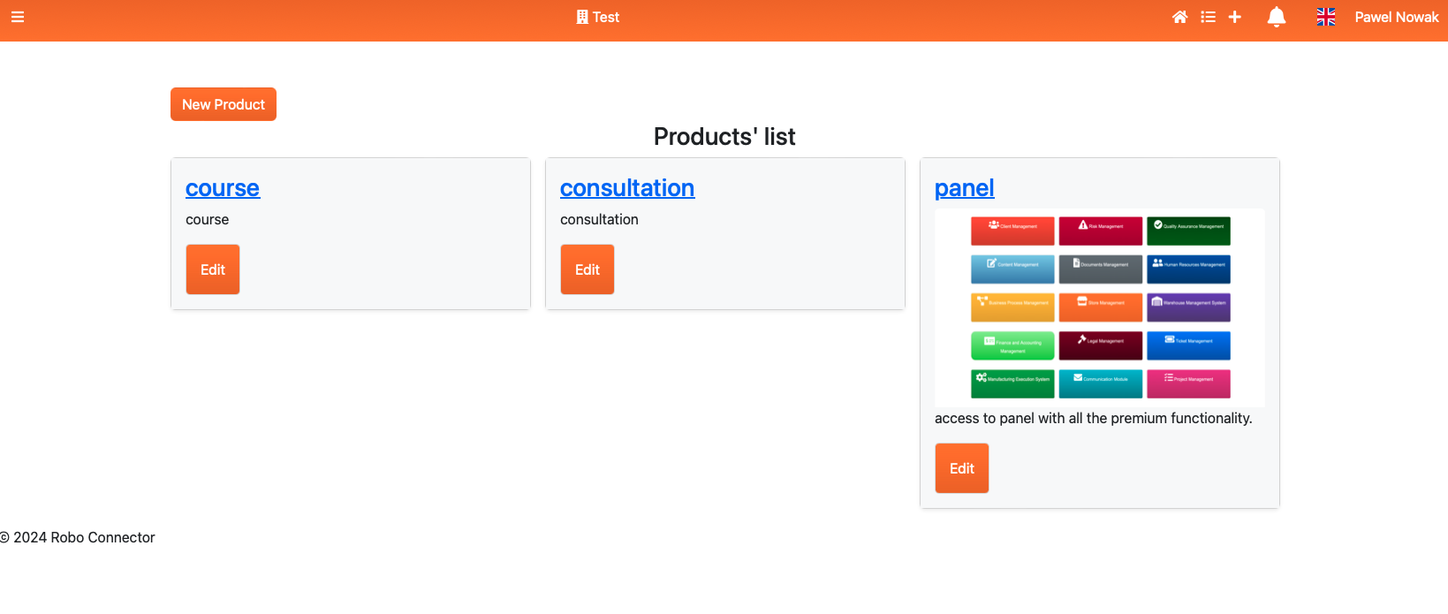Edit the consultation product
1448x614 pixels.
click(x=588, y=269)
